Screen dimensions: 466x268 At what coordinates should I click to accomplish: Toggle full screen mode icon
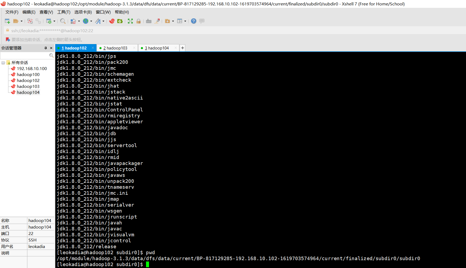pos(130,21)
